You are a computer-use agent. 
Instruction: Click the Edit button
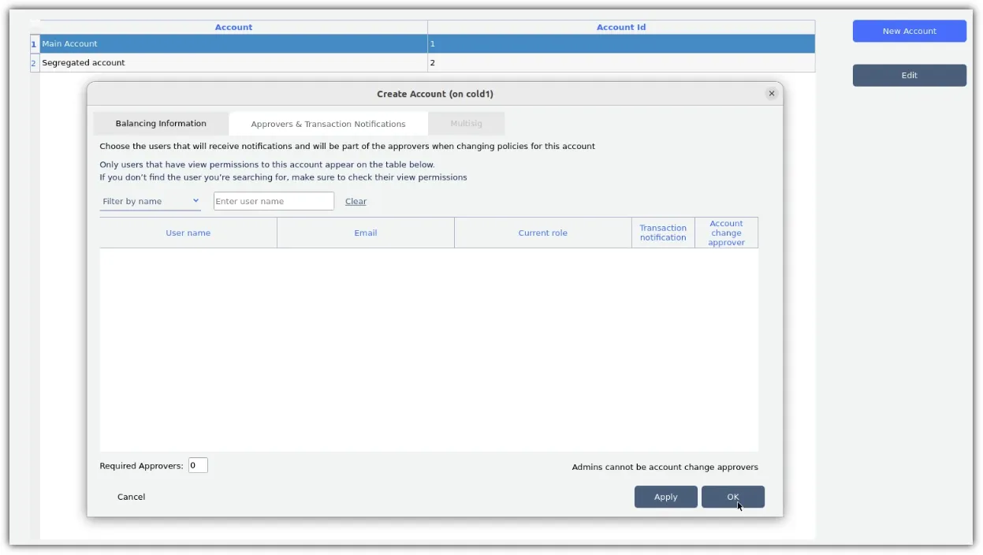(910, 76)
